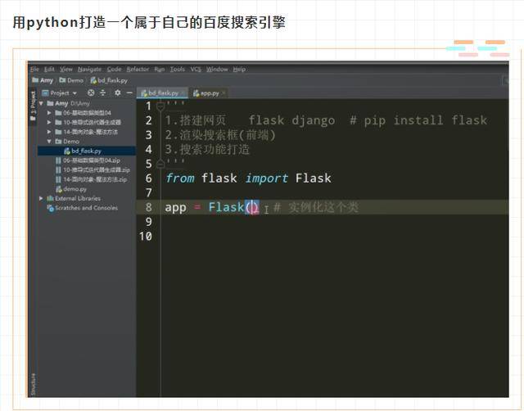Collapse the docstring fold marker at line 1
This screenshot has height=411, width=524.
point(160,106)
